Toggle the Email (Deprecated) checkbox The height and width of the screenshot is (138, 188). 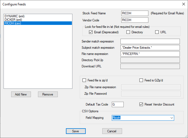tap(91, 32)
